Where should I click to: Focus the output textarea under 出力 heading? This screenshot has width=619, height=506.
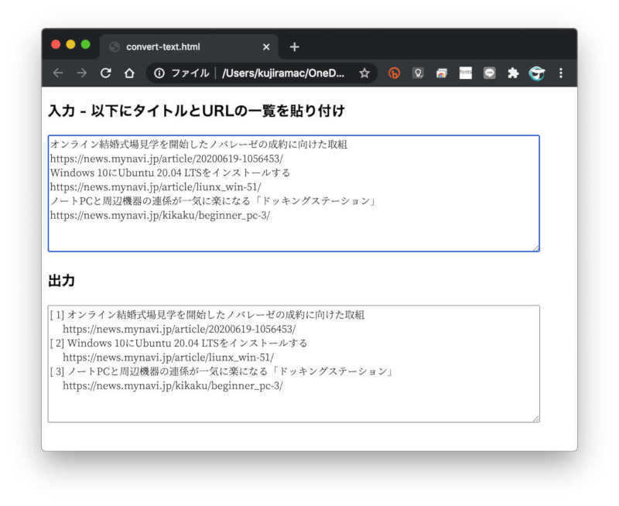294,364
